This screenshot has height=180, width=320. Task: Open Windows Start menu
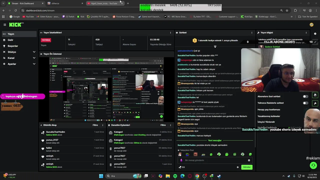point(101,176)
